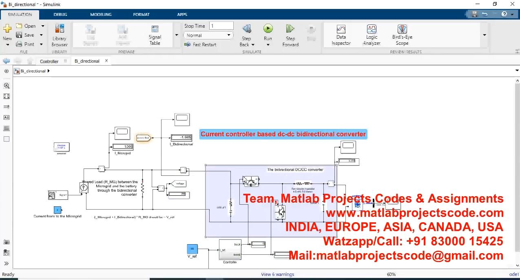Image resolution: width=520 pixels, height=280 pixels.
Task: Expand the Review Results gallery arrow
Action: click(485, 35)
